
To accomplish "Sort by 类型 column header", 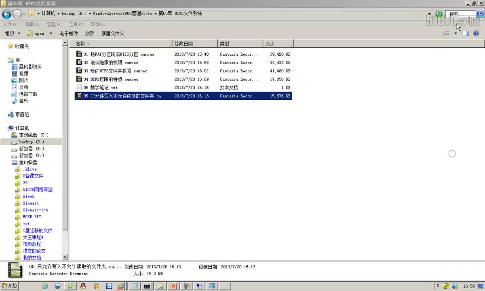I will click(240, 44).
